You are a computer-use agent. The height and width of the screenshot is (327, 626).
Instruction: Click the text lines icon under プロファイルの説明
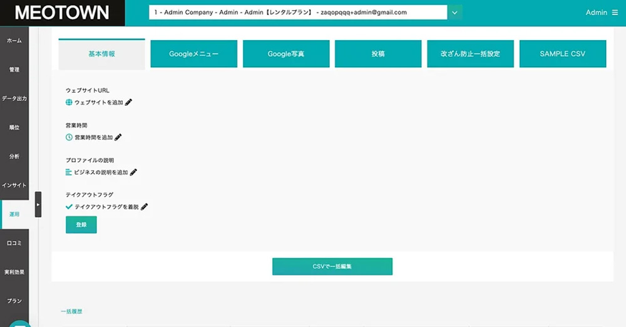[x=69, y=172]
